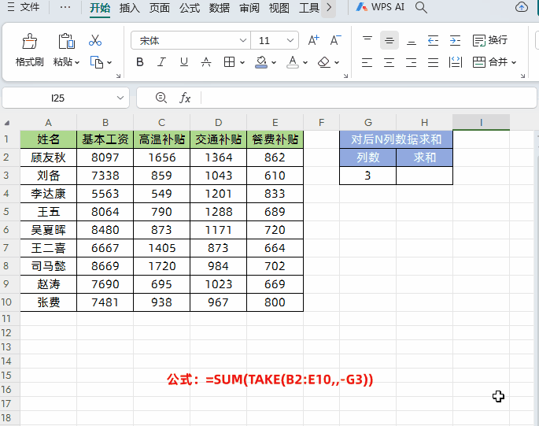This screenshot has height=426, width=539.
Task: Center text horizontally
Action: [389, 62]
